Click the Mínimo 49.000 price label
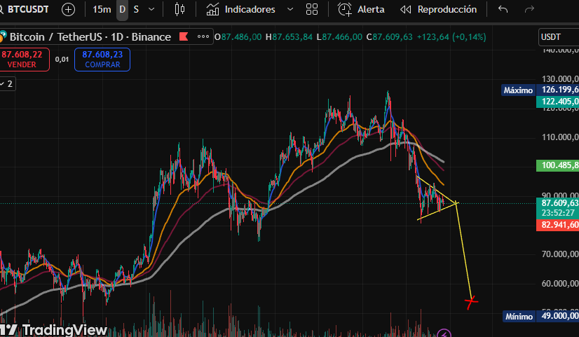The image size is (579, 337). click(x=540, y=316)
